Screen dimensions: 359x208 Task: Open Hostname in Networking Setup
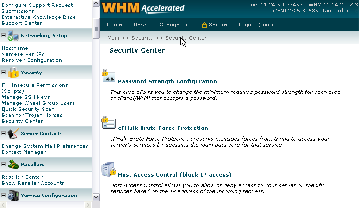tap(15, 48)
